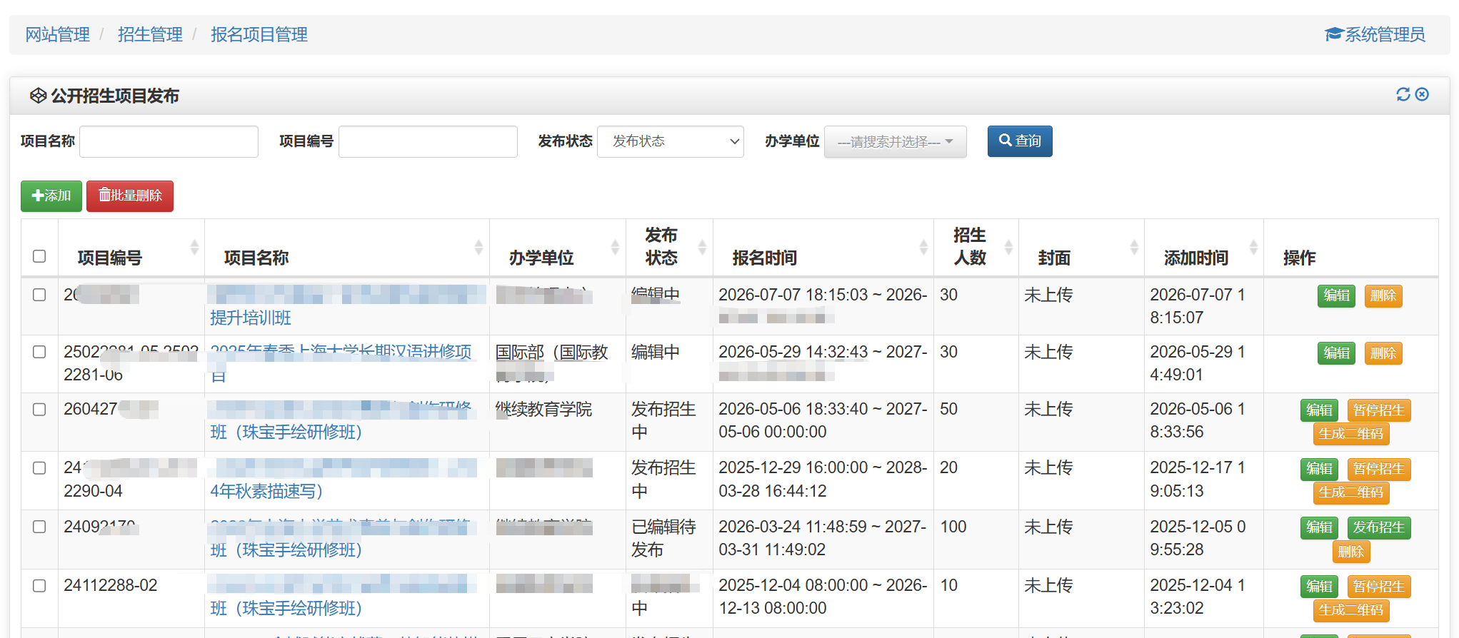This screenshot has width=1459, height=638.
Task: Go to 报名项目管理 breadcrumb
Action: pyautogui.click(x=259, y=34)
